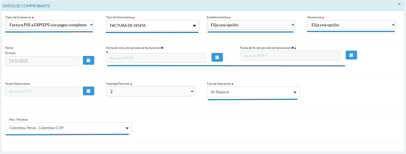Click the Datos de Comprobante header title
This screenshot has height=154, width=406.
pyautogui.click(x=26, y=6)
